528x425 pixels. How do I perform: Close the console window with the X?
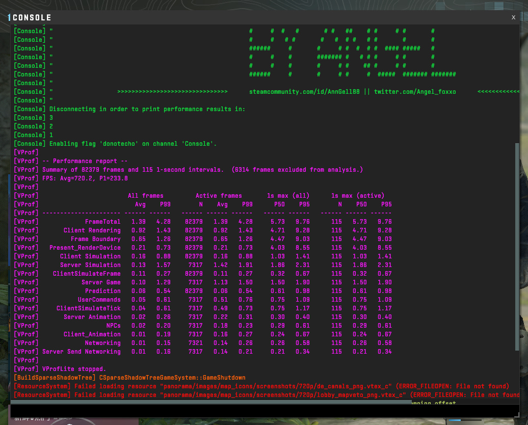[x=513, y=17]
